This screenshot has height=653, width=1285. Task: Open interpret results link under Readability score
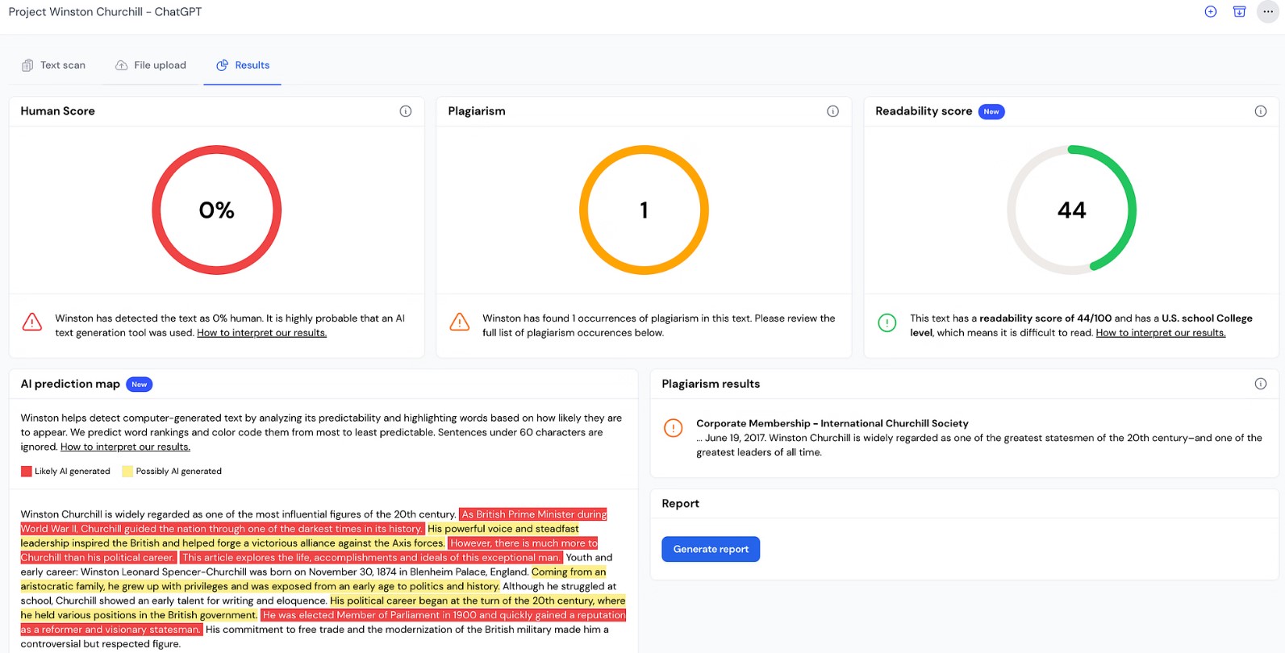pos(1160,333)
